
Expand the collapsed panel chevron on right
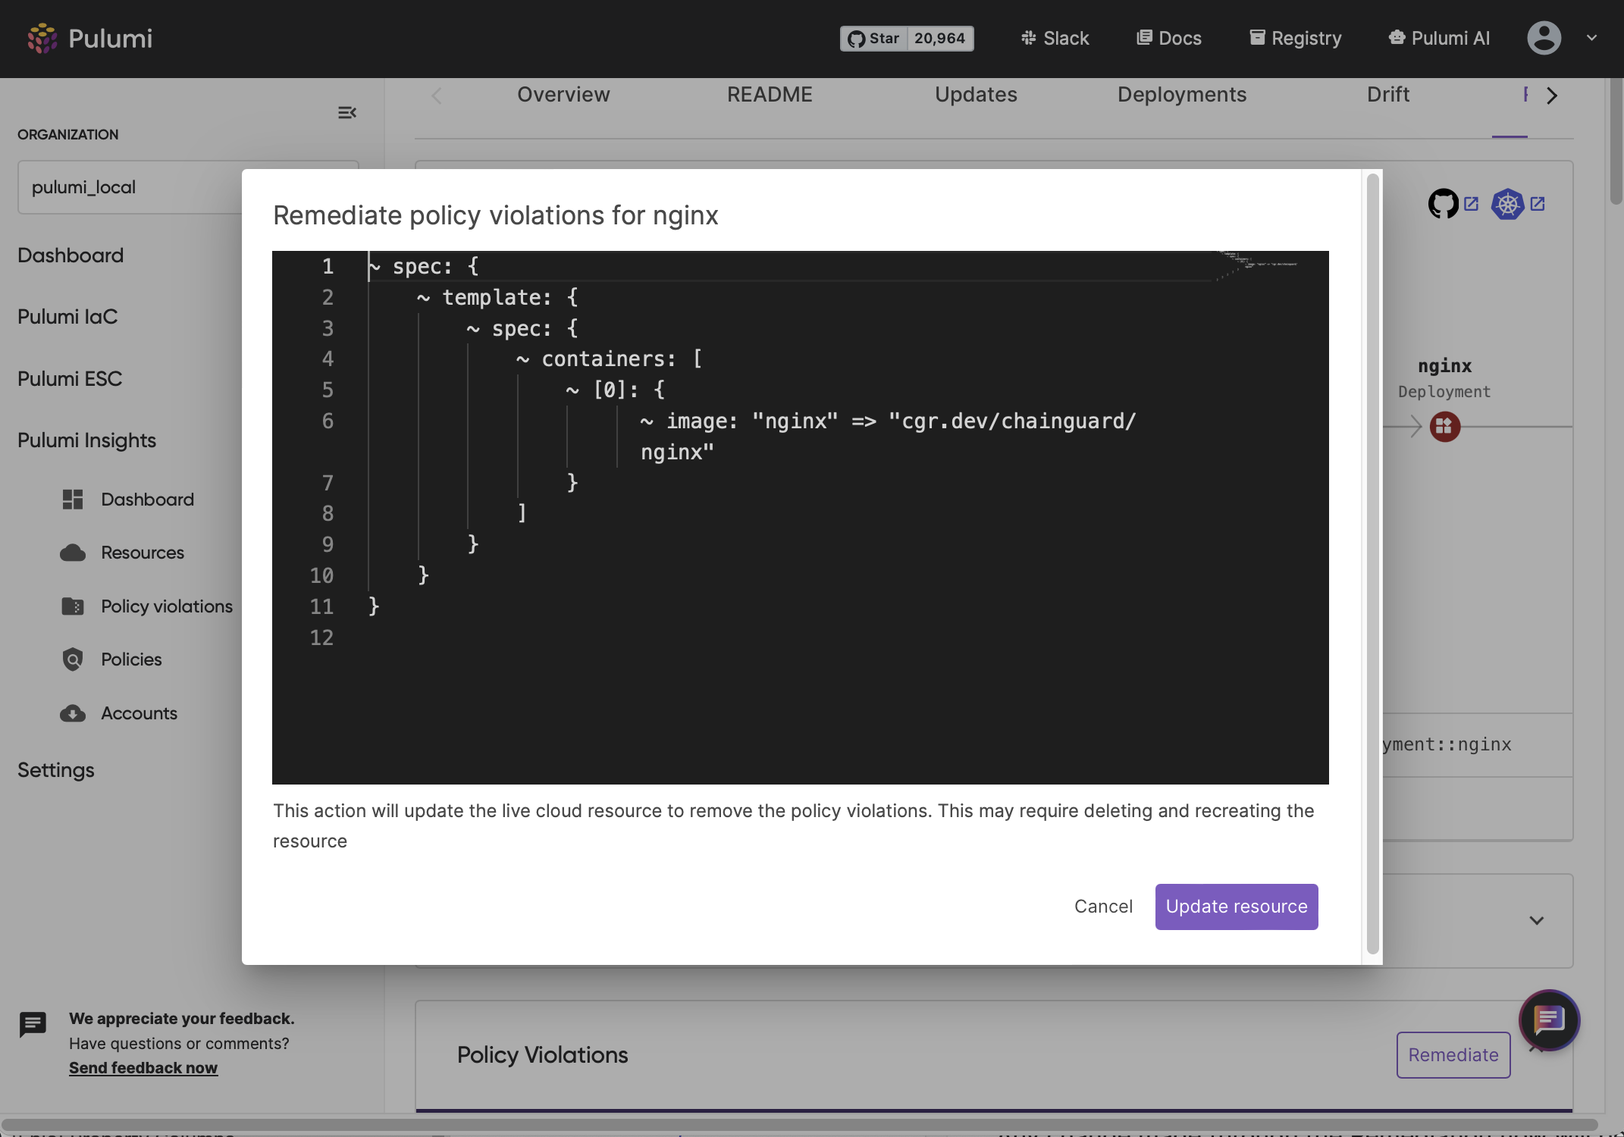pos(1537,920)
